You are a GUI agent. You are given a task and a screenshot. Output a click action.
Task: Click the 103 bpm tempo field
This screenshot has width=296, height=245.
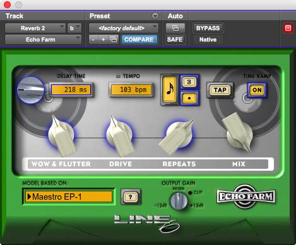tap(131, 89)
